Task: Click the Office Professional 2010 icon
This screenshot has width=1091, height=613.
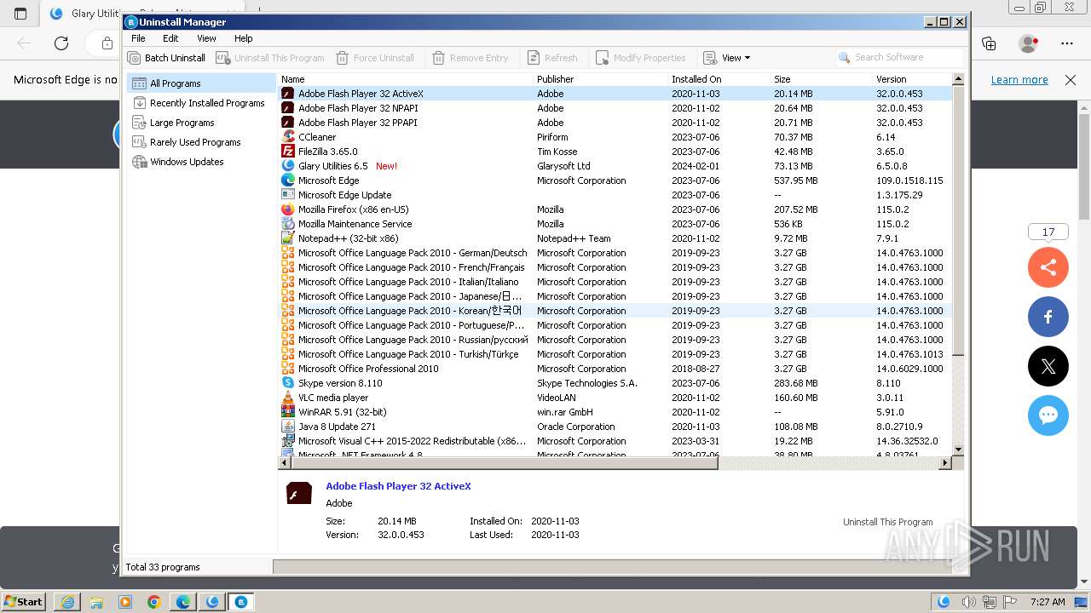Action: tap(288, 369)
